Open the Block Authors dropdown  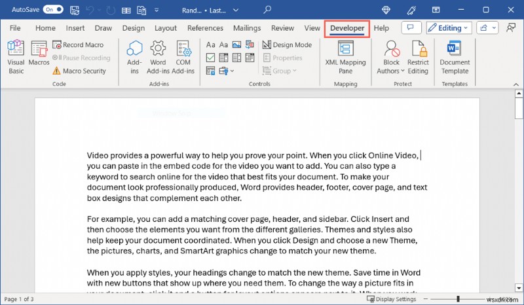tap(391, 57)
